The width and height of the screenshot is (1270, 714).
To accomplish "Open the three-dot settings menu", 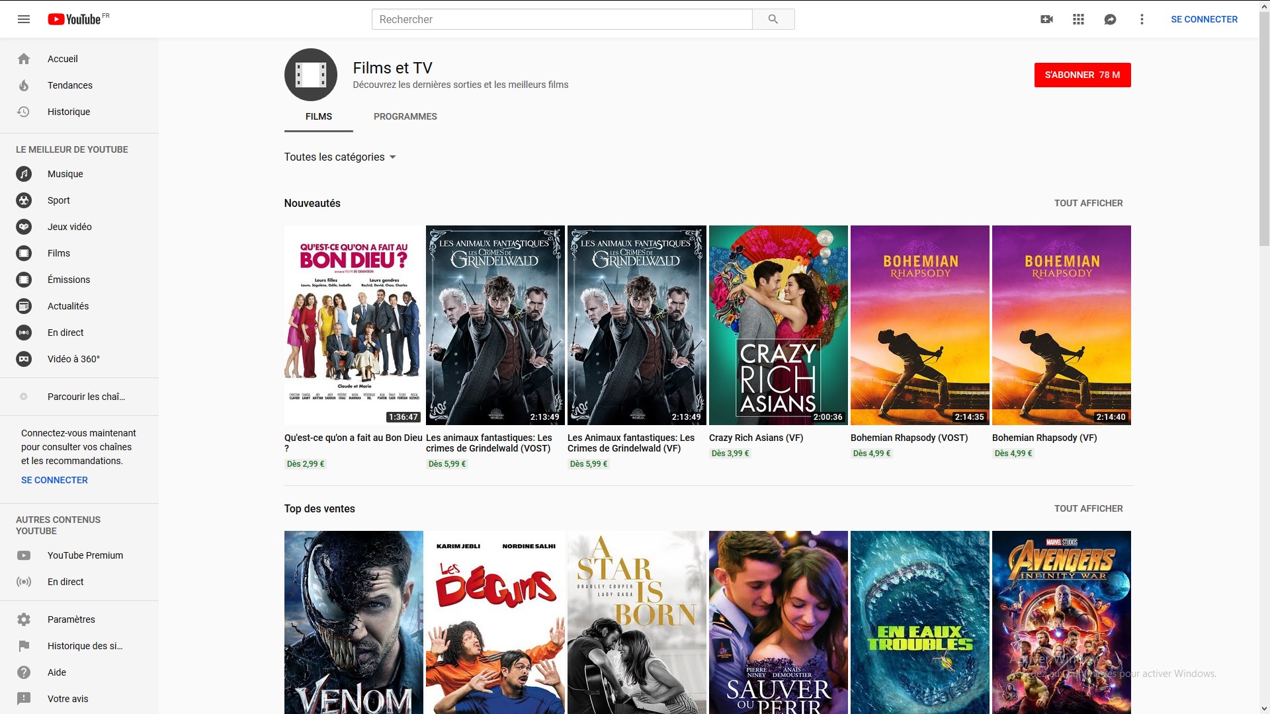I will click(1142, 19).
